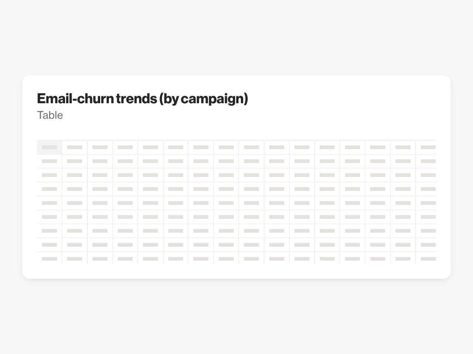
Task: Select the second column header cell
Action: tap(75, 147)
